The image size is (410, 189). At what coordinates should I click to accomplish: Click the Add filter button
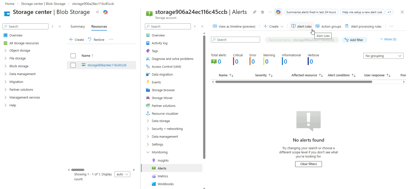pos(354,40)
